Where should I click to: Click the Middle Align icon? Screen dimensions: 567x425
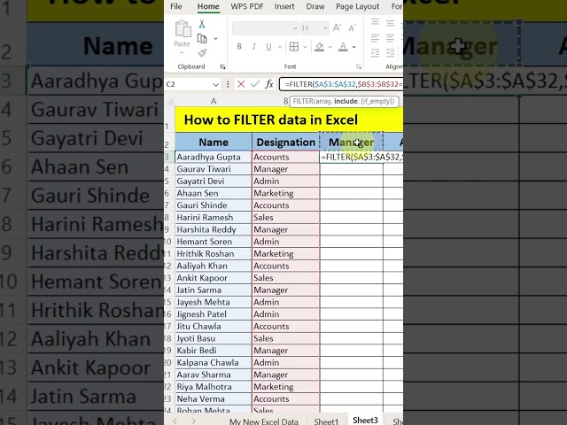[x=390, y=23]
